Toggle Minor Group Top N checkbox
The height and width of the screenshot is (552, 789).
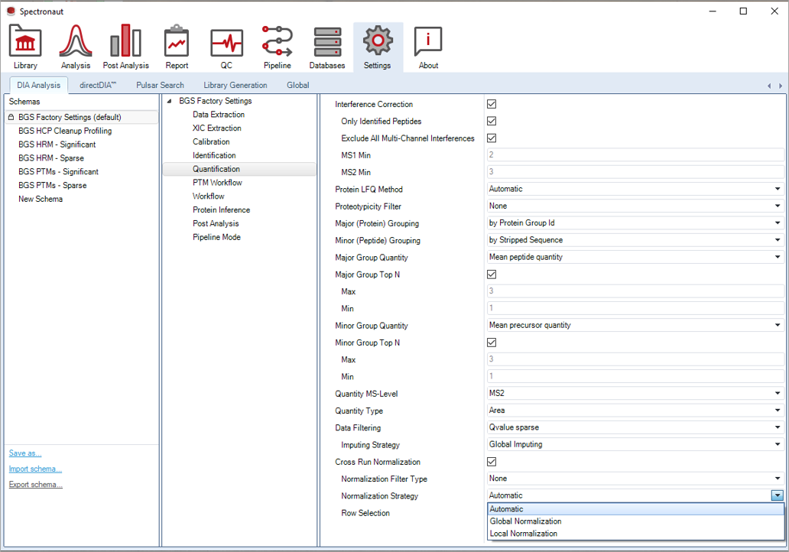click(492, 343)
